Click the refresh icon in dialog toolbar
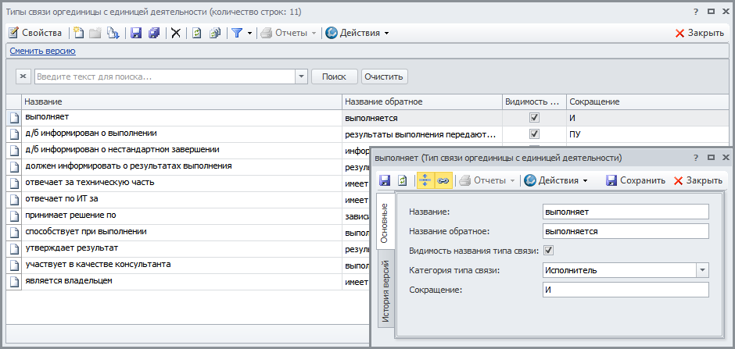735x349 pixels. (402, 180)
